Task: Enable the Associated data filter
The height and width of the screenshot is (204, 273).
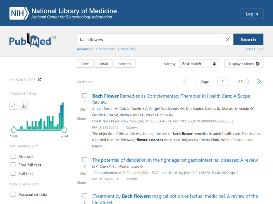Action: click(x=13, y=194)
